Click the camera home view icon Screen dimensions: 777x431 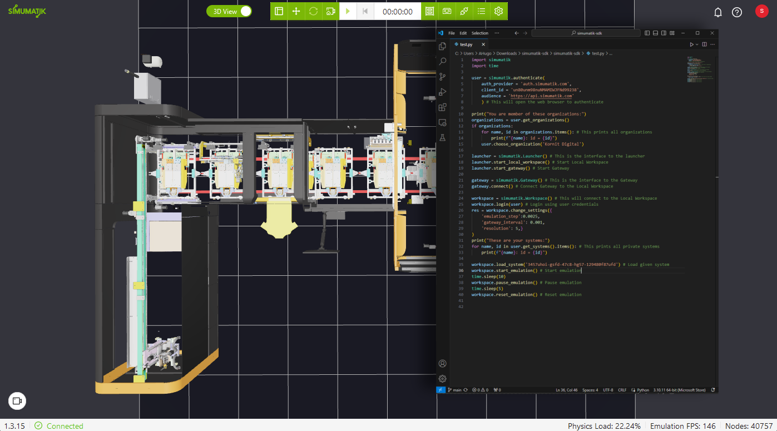tap(330, 11)
